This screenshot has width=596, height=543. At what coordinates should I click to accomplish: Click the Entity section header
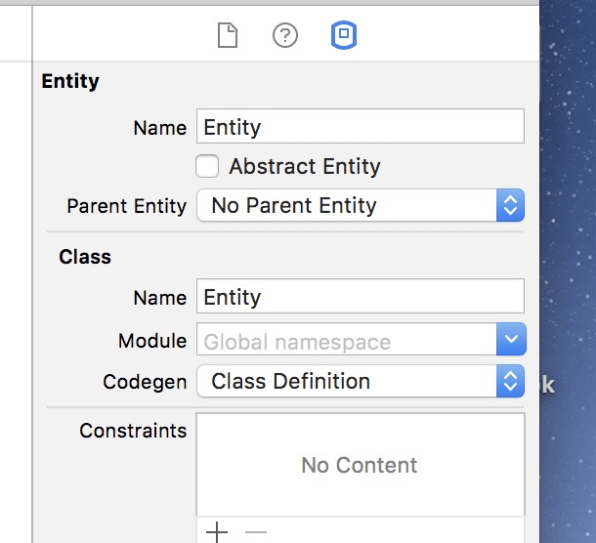coord(70,81)
